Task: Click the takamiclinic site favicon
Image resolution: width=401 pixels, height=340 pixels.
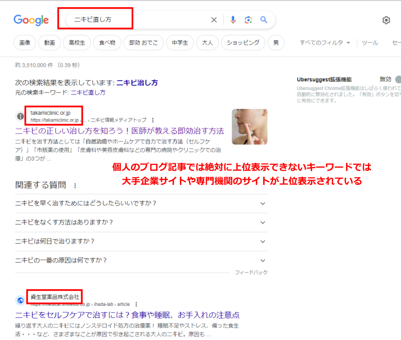Action: (x=20, y=117)
